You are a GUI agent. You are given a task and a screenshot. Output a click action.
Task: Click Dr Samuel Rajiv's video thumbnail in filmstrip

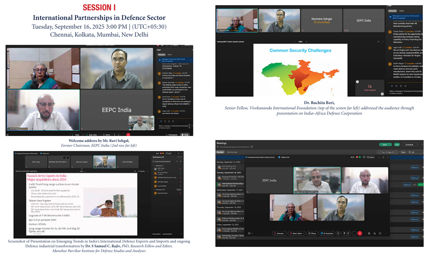[104, 162]
